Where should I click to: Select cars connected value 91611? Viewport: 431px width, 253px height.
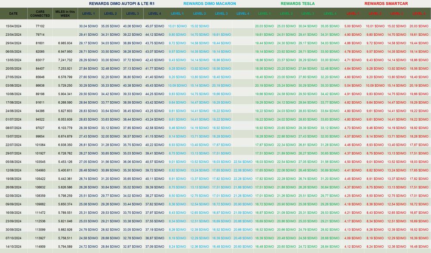point(40,103)
